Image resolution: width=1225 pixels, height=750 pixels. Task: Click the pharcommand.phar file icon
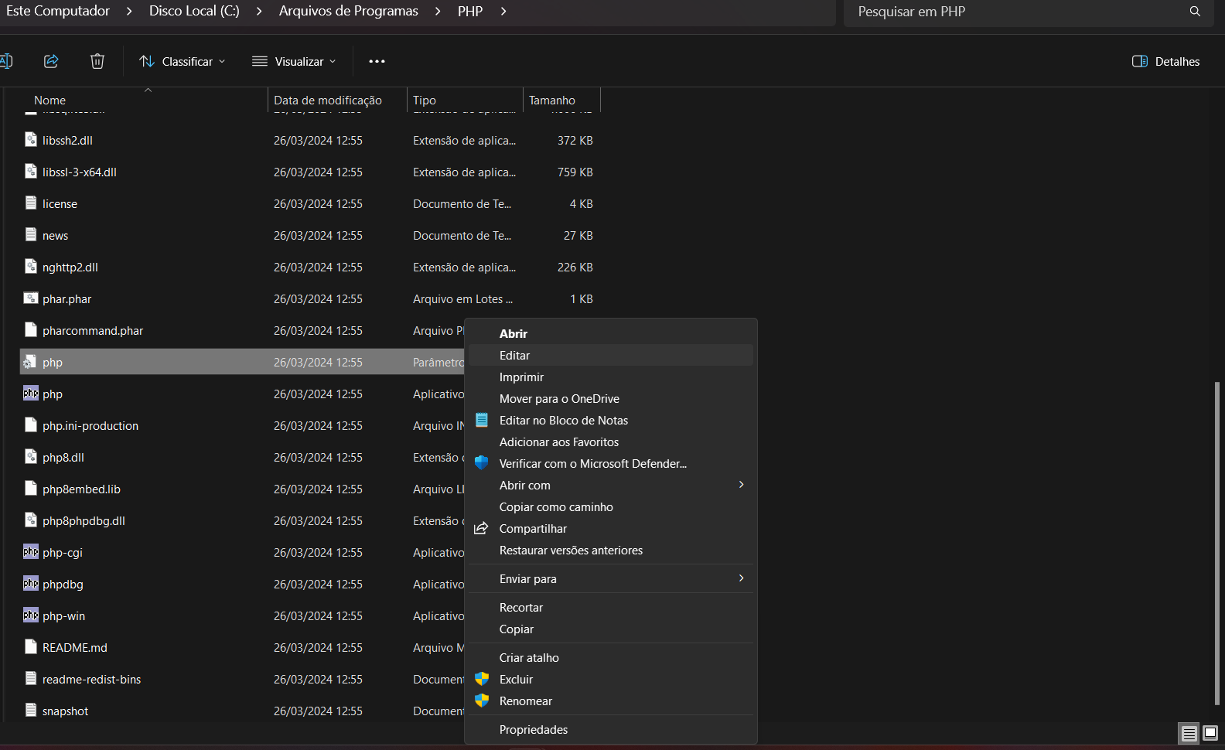coord(31,330)
